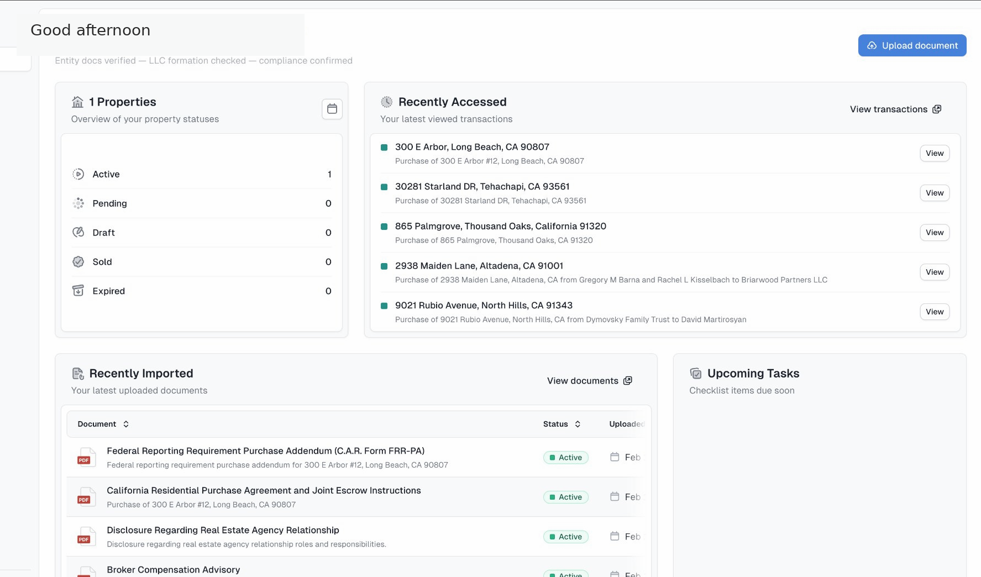Sort the table by Document name
The image size is (981, 577).
pos(126,424)
